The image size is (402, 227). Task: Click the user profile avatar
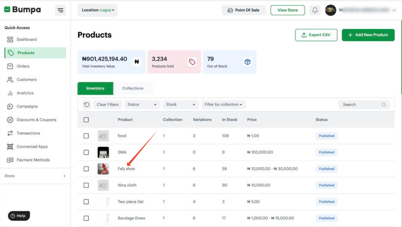[x=331, y=10]
